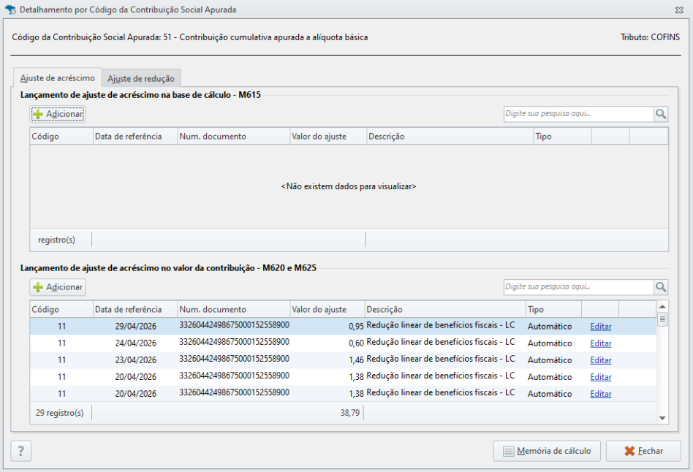Click the scroll down arrow of the lower table
The image size is (693, 472).
662,418
